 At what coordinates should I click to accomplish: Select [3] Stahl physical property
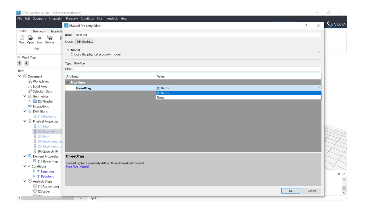43,137
